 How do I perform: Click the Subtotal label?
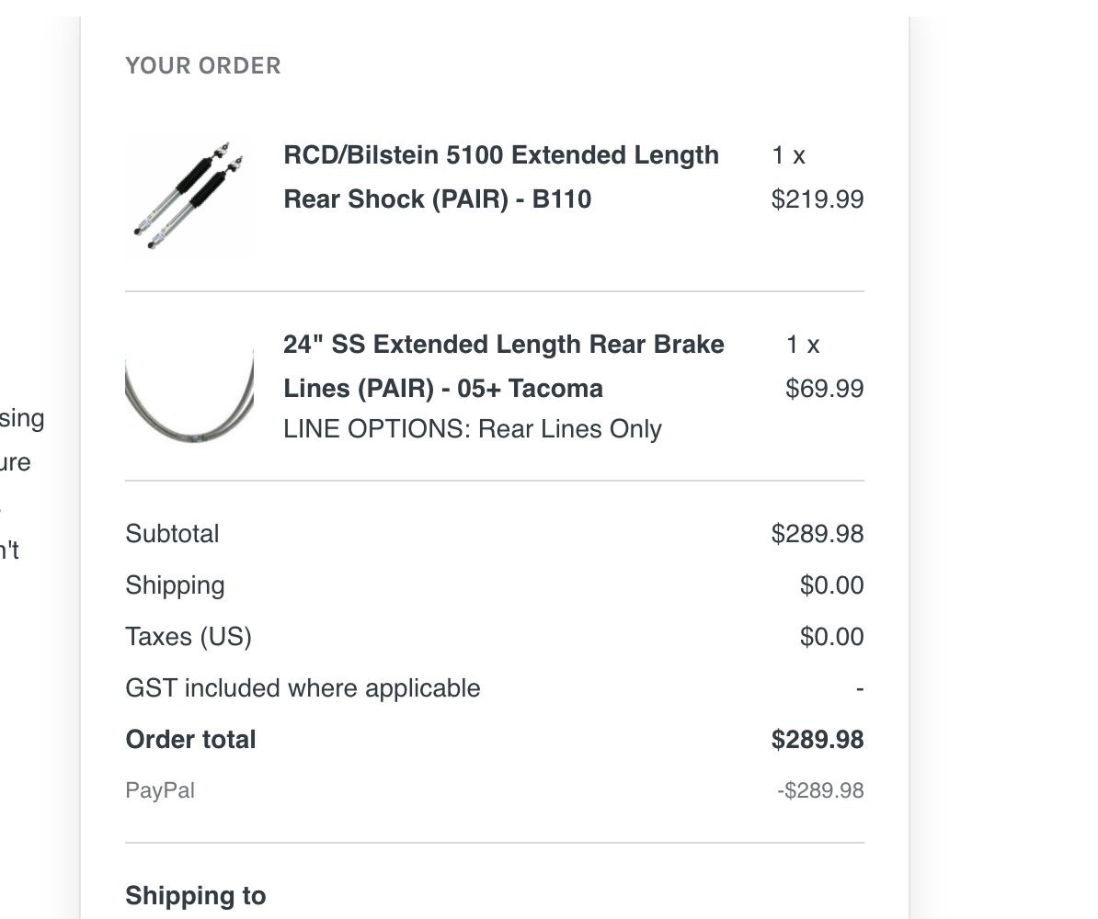click(x=172, y=534)
